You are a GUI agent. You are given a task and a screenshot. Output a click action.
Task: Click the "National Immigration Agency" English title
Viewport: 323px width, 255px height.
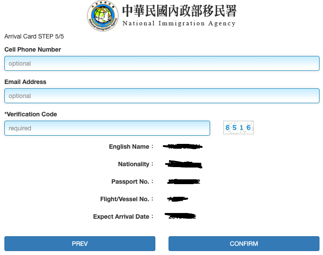click(x=179, y=24)
